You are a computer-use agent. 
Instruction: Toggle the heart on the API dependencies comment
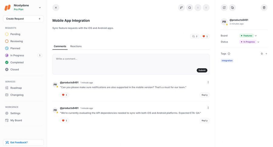pyautogui.click(x=64, y=121)
